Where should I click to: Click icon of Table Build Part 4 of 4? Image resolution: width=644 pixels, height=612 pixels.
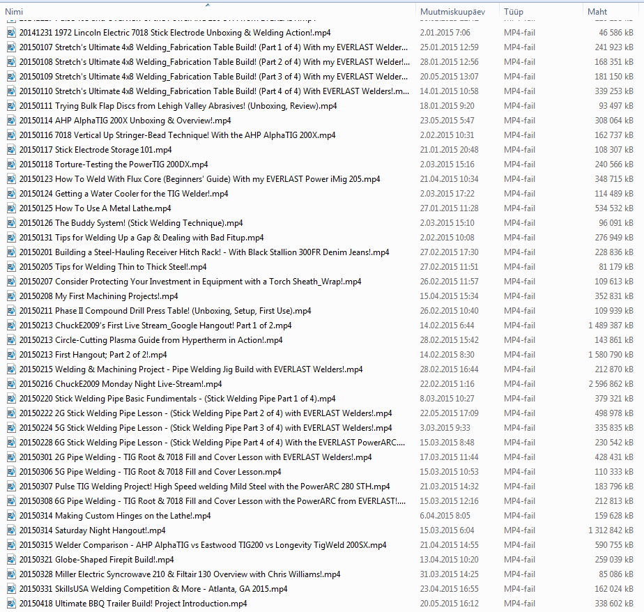pyautogui.click(x=11, y=91)
